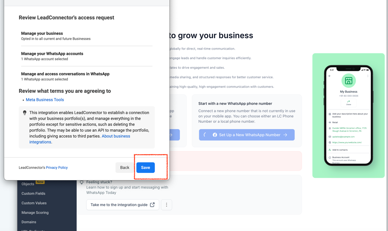Open LeadConnector's Privacy Policy link
Screen dimensions: 388x231
[57, 167]
